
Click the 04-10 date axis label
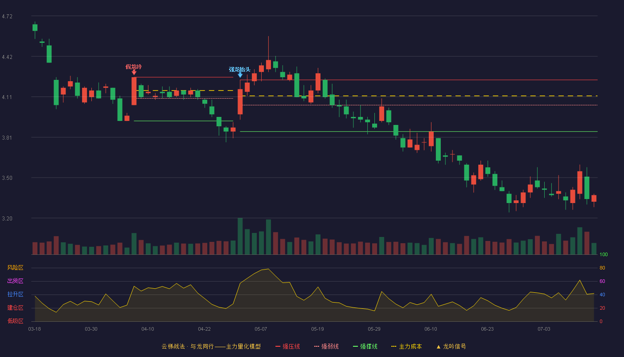(148, 329)
